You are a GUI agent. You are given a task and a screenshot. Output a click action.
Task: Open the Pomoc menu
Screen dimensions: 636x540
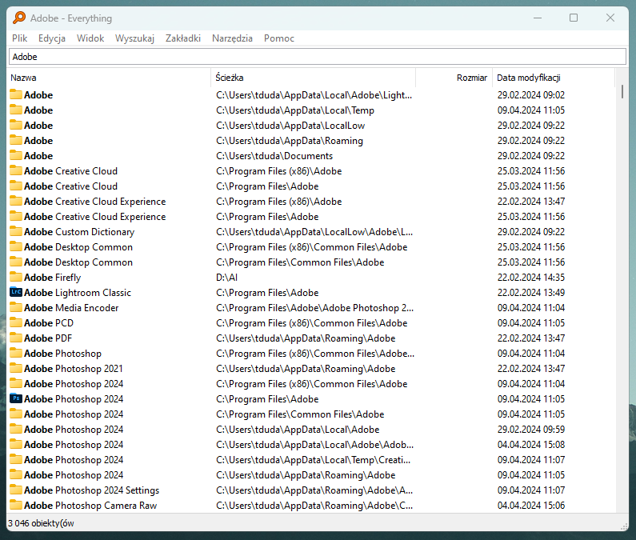point(279,38)
